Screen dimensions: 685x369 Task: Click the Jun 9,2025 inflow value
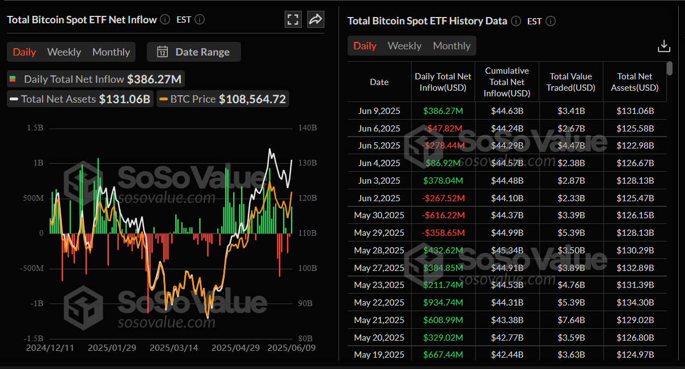click(443, 111)
